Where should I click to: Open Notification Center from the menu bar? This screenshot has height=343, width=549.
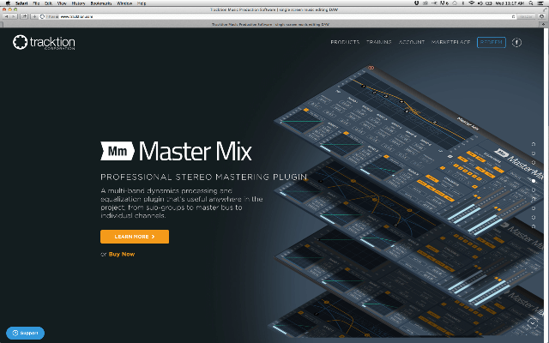[x=541, y=3]
